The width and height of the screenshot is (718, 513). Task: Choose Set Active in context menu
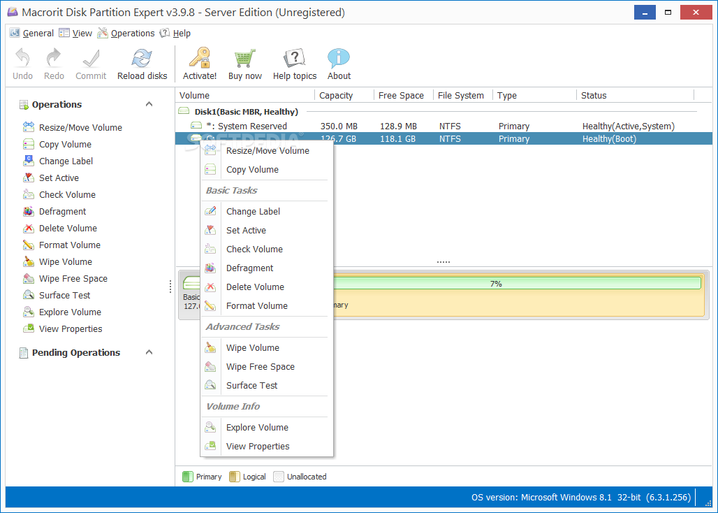[x=267, y=230]
